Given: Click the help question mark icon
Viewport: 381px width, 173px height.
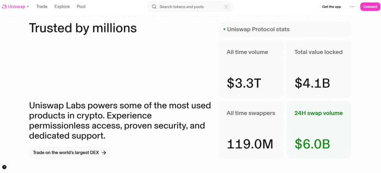Looking at the screenshot, I should point(4,167).
